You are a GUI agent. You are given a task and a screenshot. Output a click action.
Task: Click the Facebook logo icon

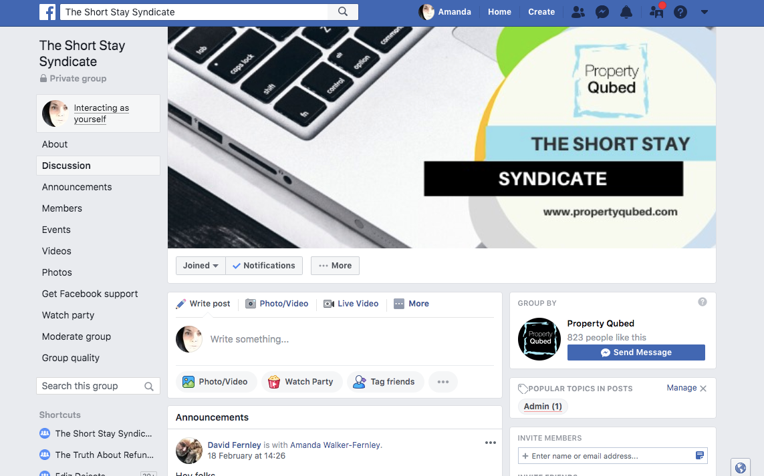point(47,12)
